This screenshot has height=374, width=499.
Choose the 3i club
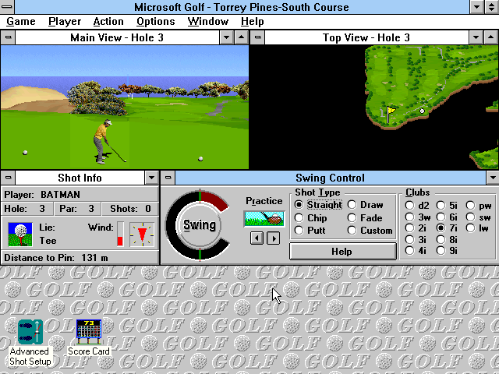(416, 239)
